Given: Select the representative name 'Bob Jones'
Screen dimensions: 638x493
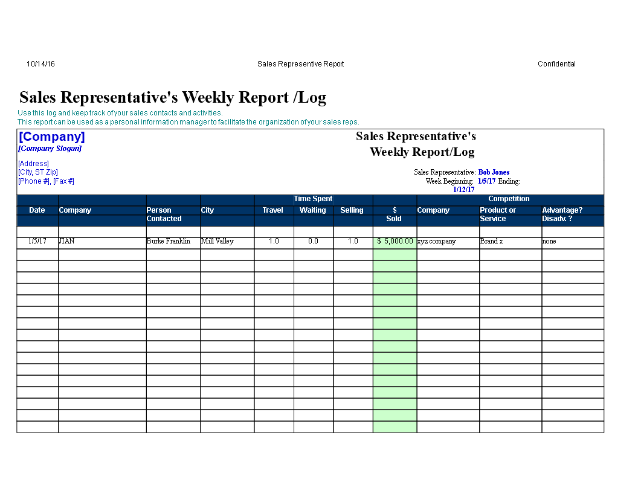Looking at the screenshot, I should [x=494, y=172].
